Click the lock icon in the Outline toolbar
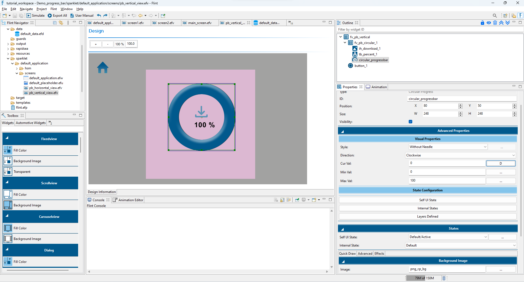Screen dimensions: 524x282 pos(482,23)
